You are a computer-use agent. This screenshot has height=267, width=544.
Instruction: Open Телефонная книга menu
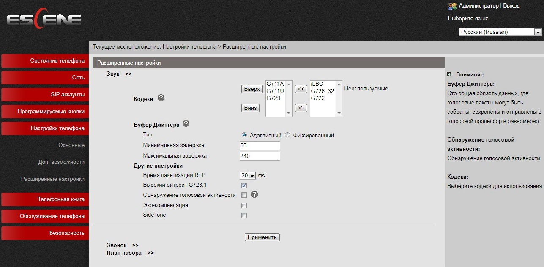[x=45, y=199]
